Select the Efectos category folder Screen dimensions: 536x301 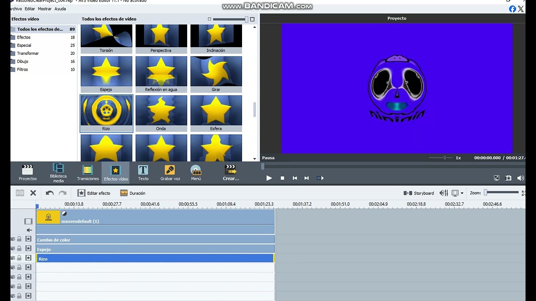[x=43, y=37]
